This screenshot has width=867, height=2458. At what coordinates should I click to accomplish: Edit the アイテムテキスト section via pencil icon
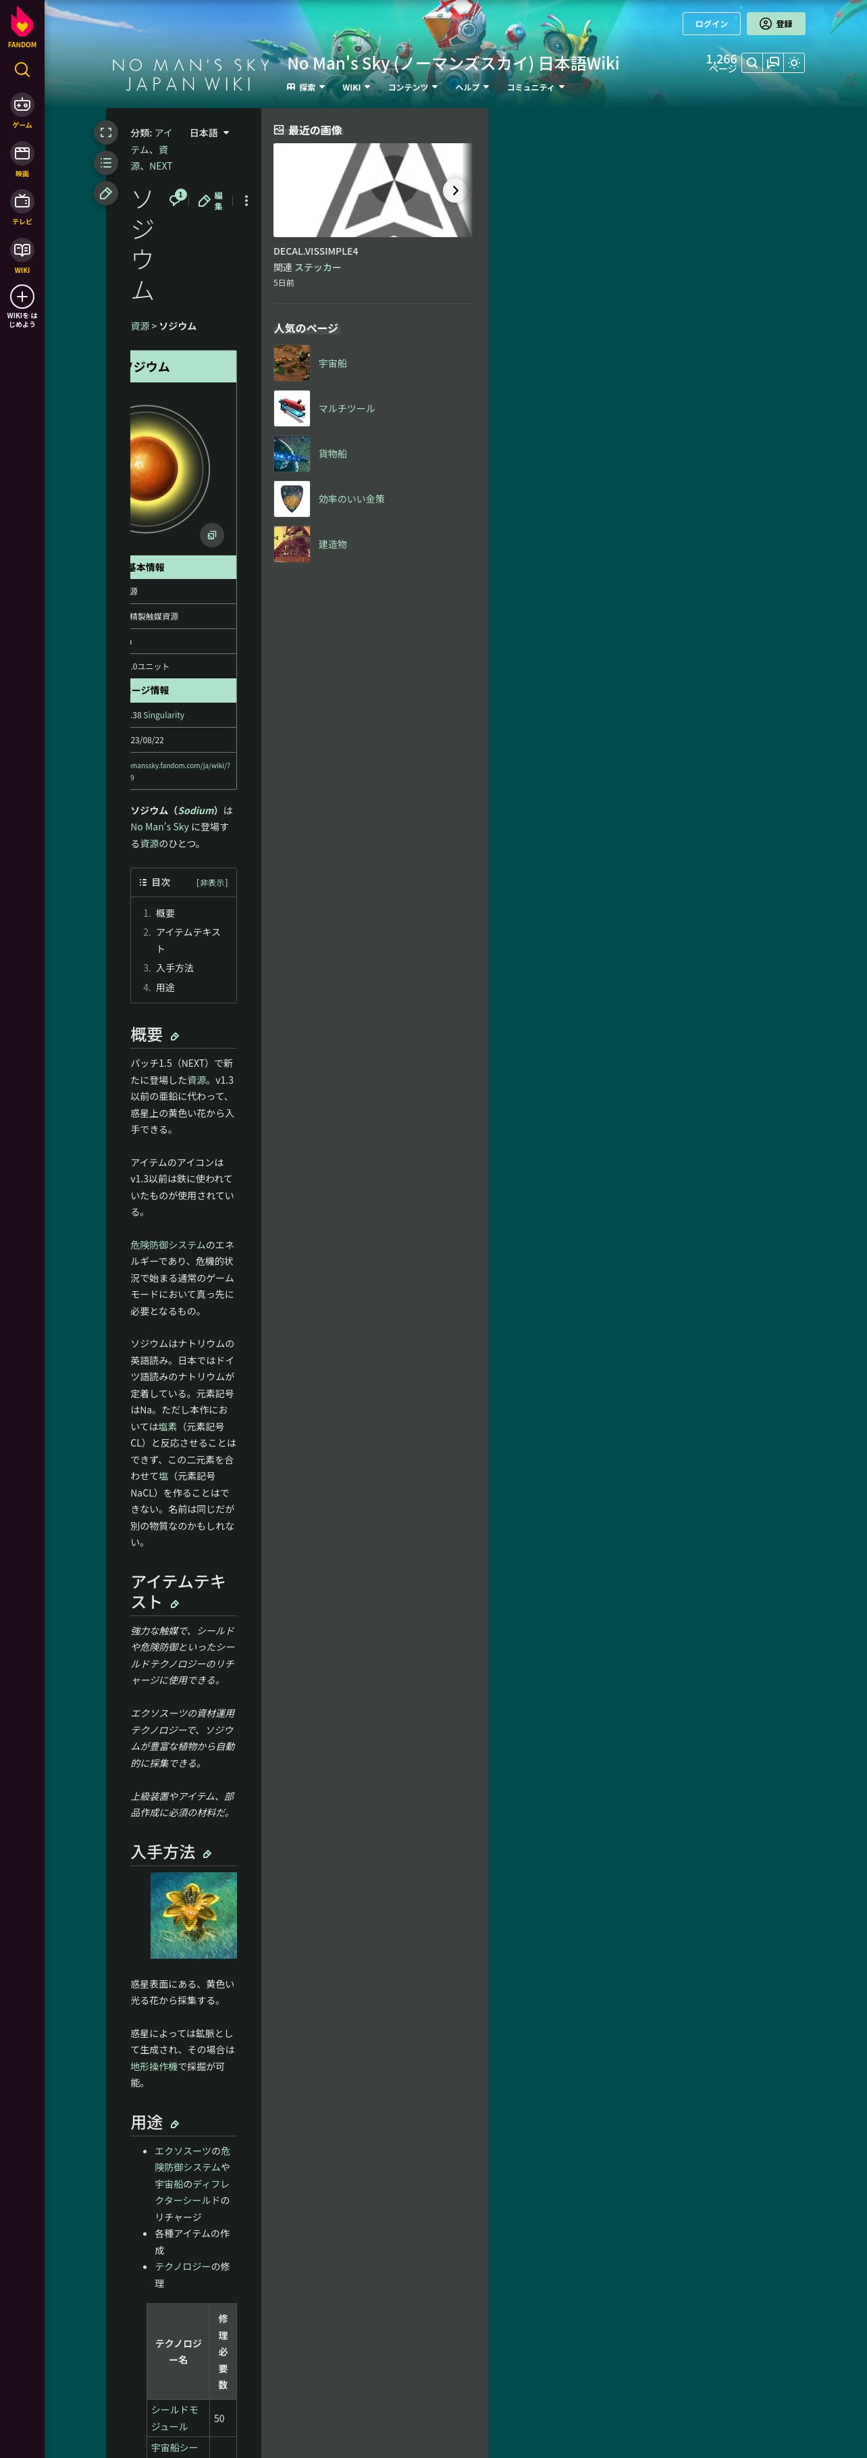tap(174, 1604)
